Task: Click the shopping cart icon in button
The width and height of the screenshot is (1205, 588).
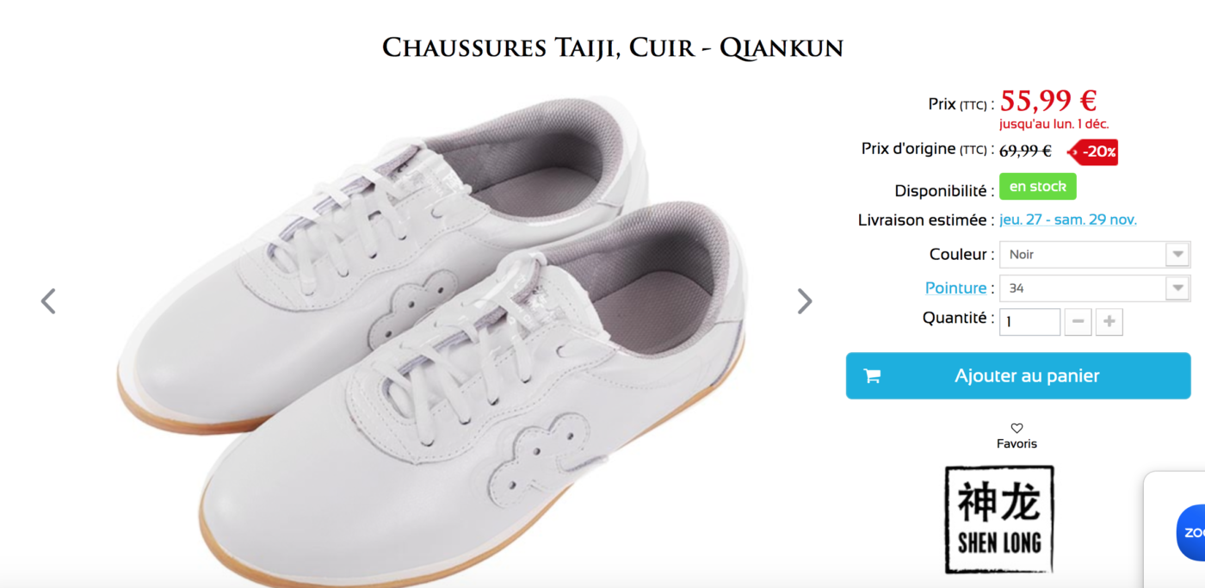Action: click(x=872, y=376)
